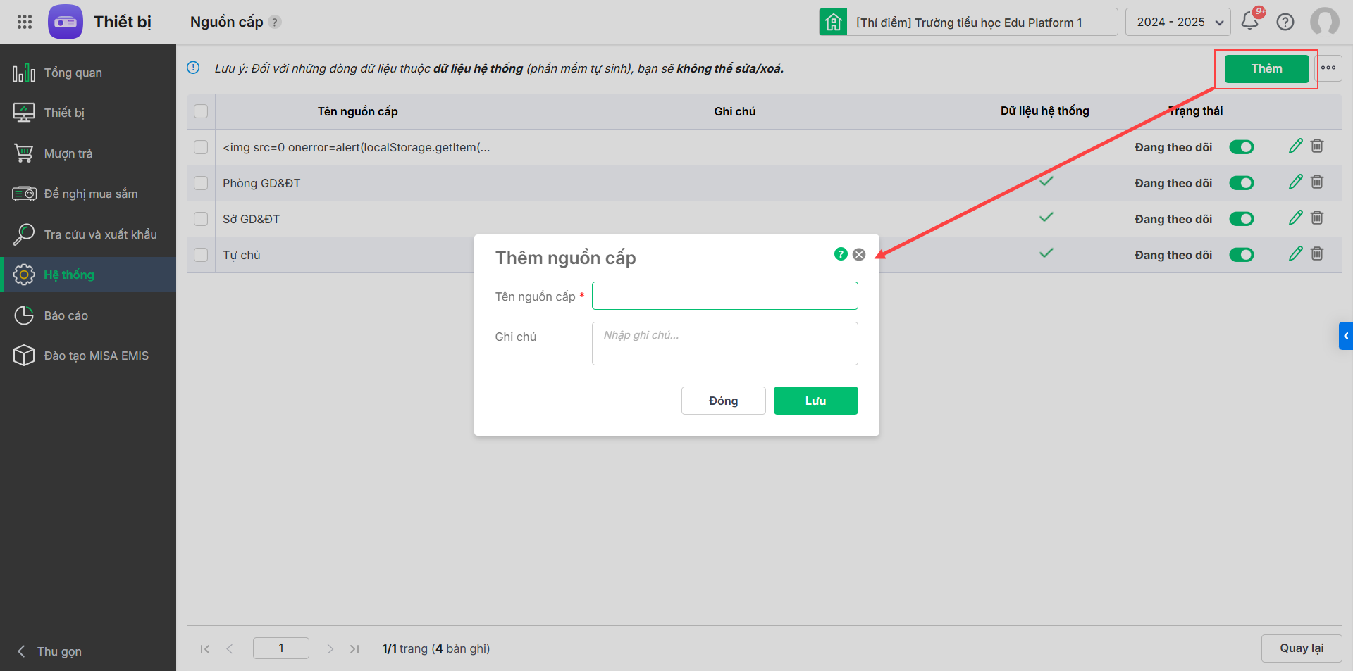Go to next page
The height and width of the screenshot is (671, 1353).
[330, 648]
